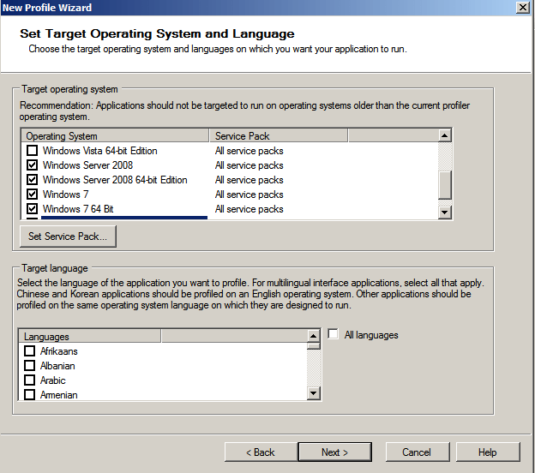
Task: Click All service packs for Vista 64-bit Edition
Action: (x=249, y=151)
